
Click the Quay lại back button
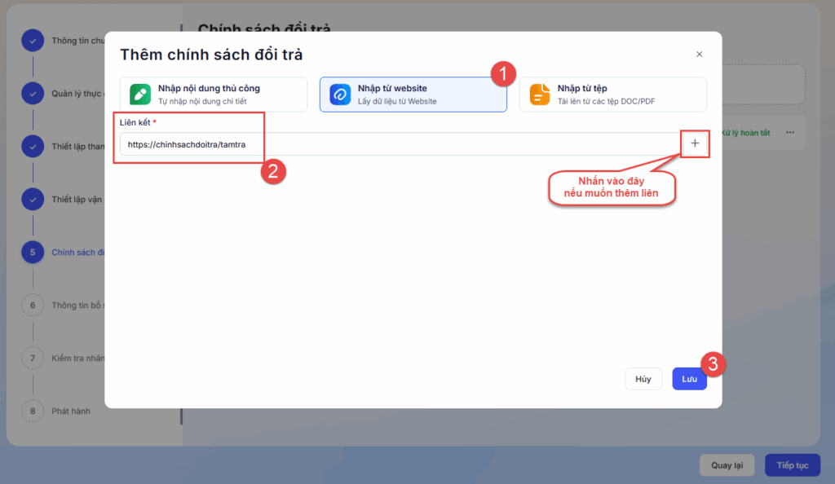point(727,465)
